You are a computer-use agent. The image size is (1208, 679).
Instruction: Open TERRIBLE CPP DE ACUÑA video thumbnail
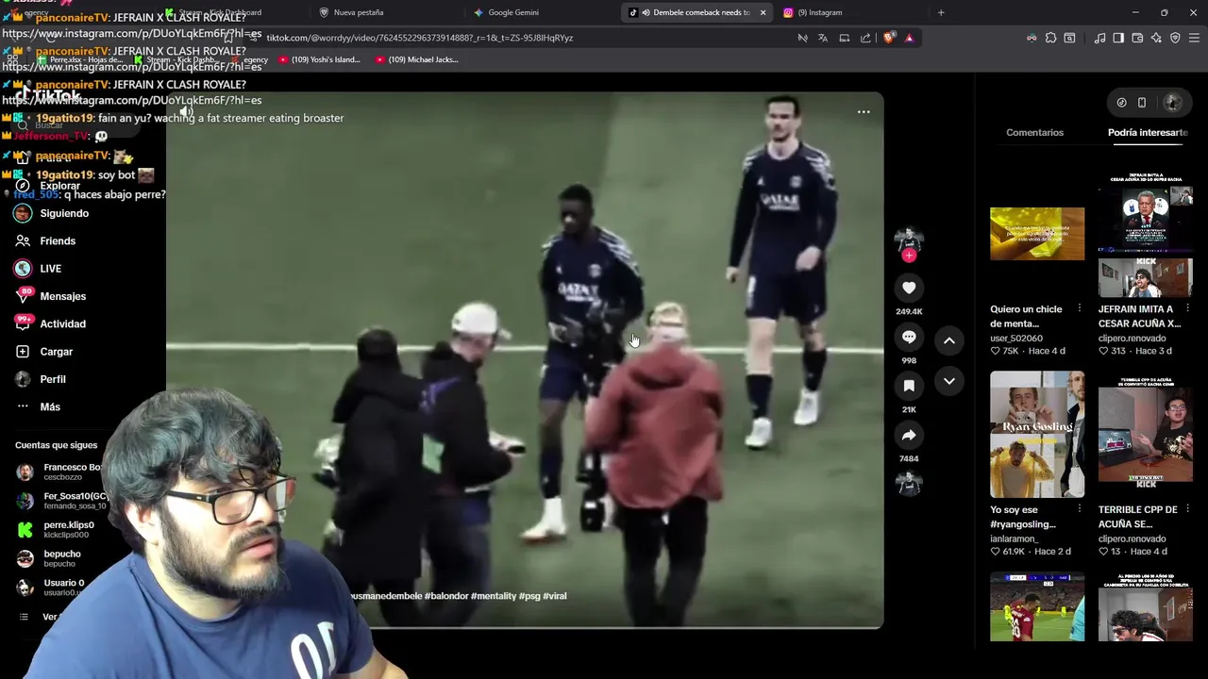coord(1146,435)
